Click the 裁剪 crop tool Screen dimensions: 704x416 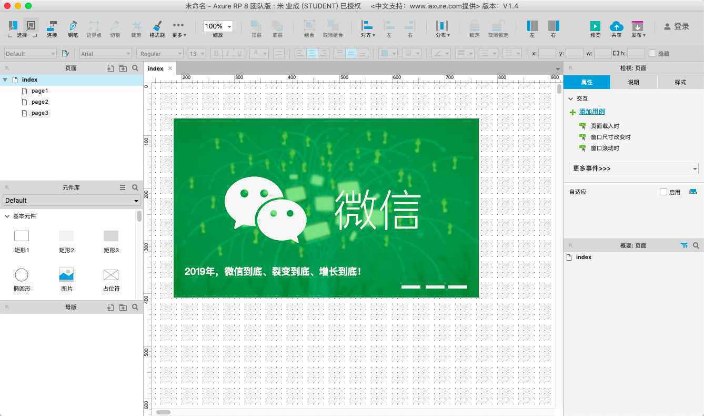click(136, 29)
